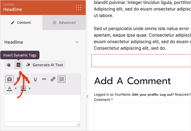
Task: Click the Insert Dynamic Tags database icon
Action: [x=18, y=65]
